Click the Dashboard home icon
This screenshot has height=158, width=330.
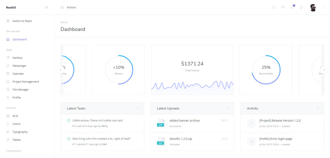(8, 39)
